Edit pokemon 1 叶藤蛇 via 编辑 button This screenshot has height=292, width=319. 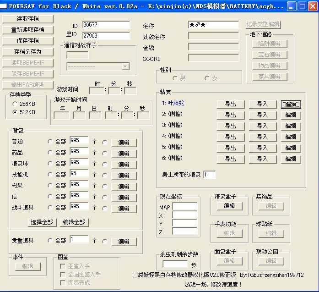pyautogui.click(x=291, y=105)
